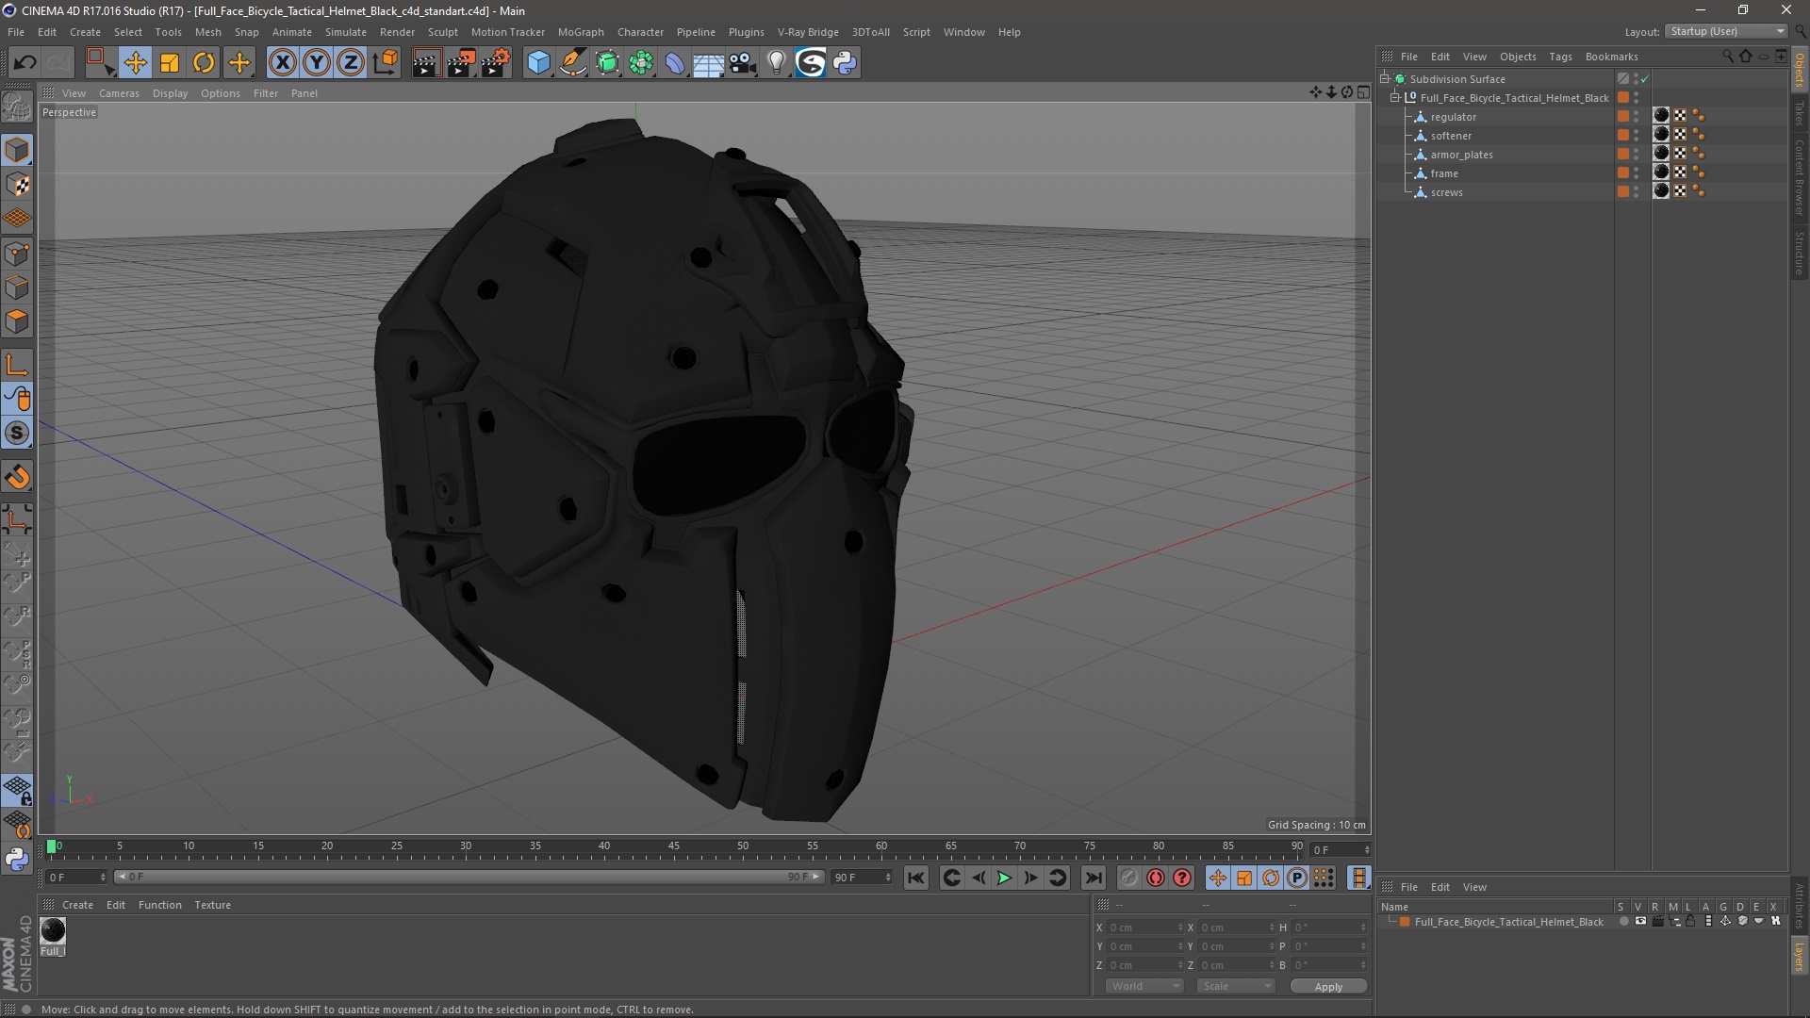Collapse Full_Face_Bicycle_Tactical_Helmet_Black null node
Screen dimensions: 1810x1018
click(x=1395, y=98)
